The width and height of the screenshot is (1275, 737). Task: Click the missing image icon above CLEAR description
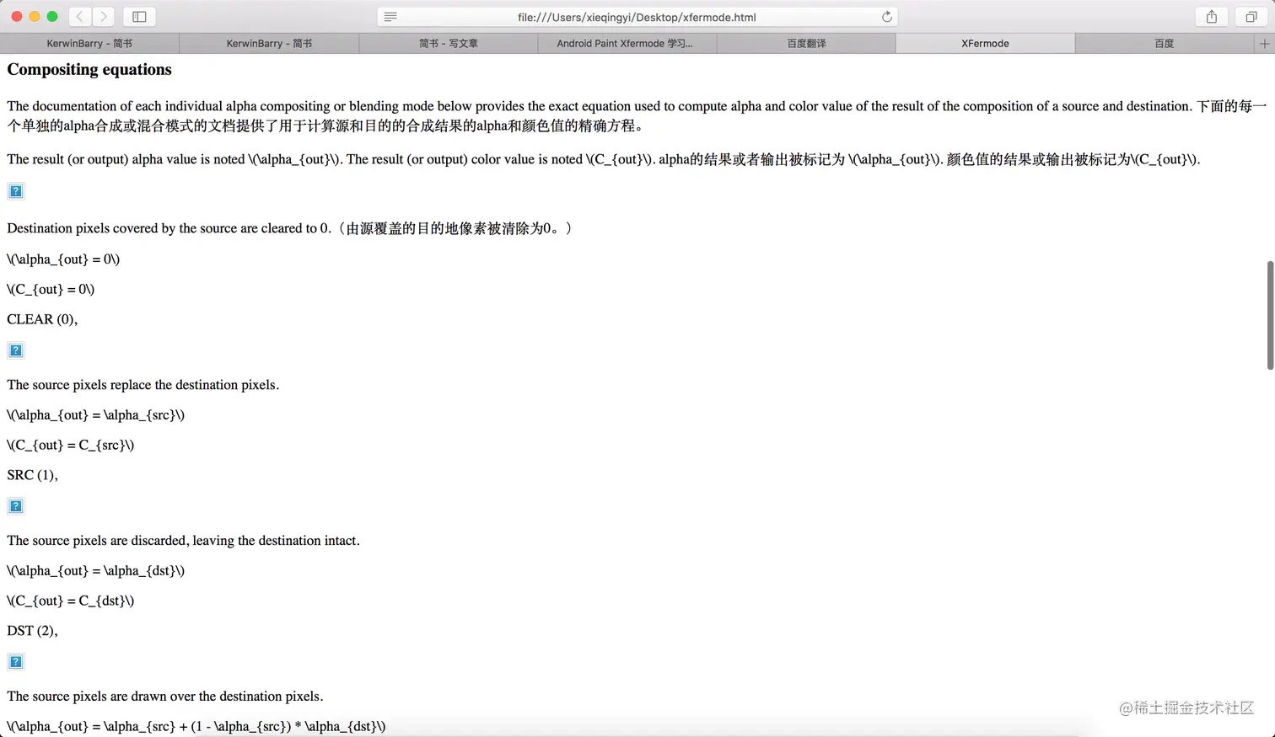coord(15,191)
